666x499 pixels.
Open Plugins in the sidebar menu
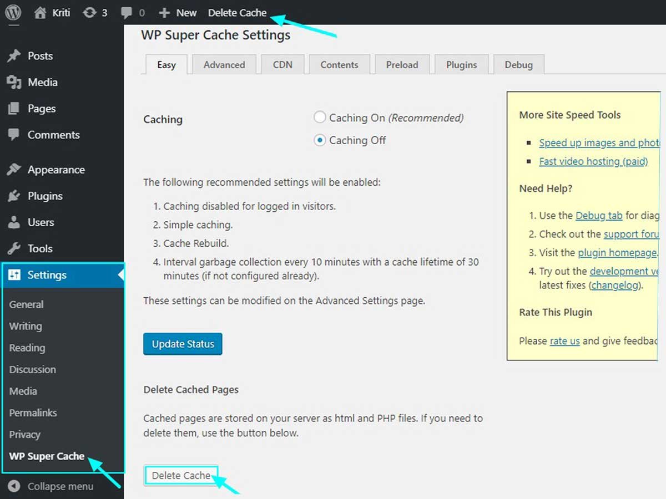pos(45,196)
